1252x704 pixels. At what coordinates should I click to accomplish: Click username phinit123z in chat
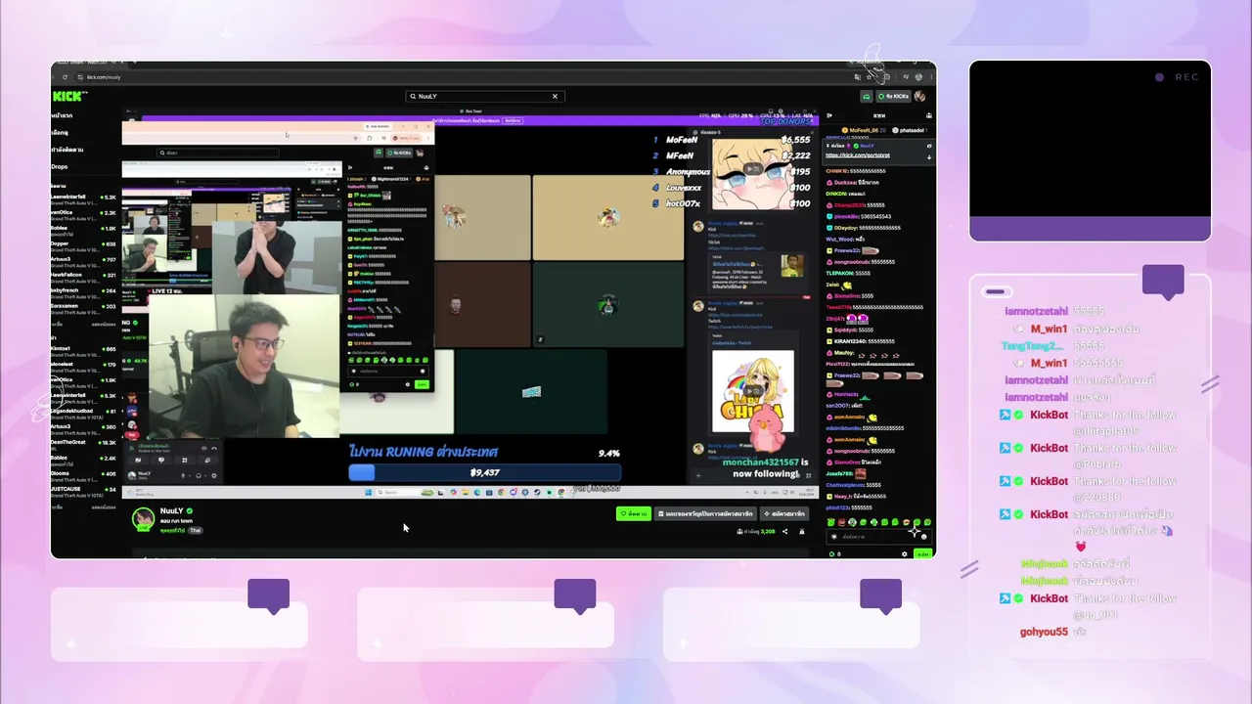[x=838, y=508]
